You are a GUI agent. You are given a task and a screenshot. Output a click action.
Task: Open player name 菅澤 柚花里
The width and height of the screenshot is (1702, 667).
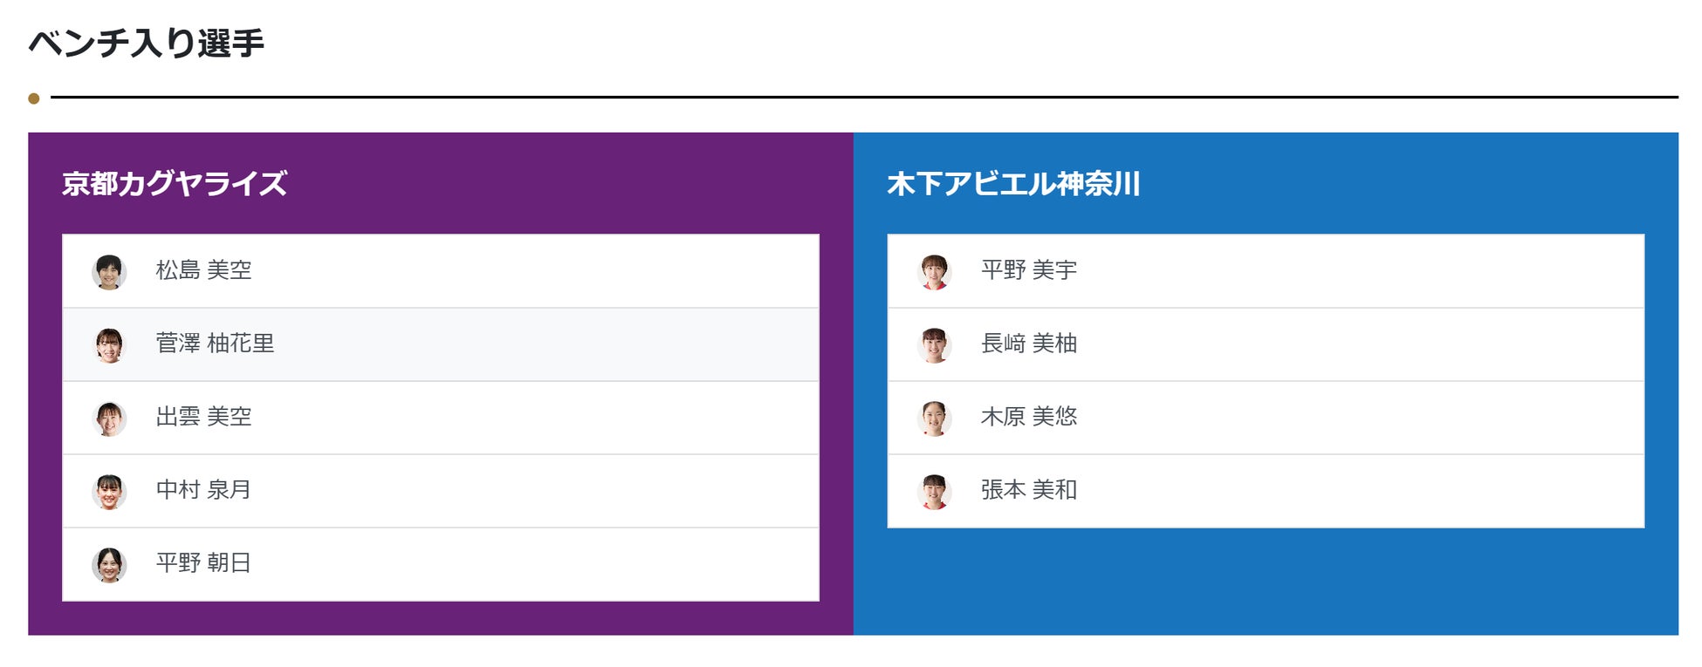(215, 344)
